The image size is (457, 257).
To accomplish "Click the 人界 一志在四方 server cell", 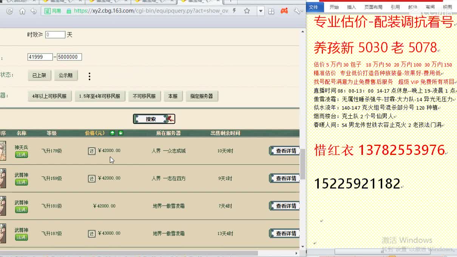I will click(x=168, y=178).
